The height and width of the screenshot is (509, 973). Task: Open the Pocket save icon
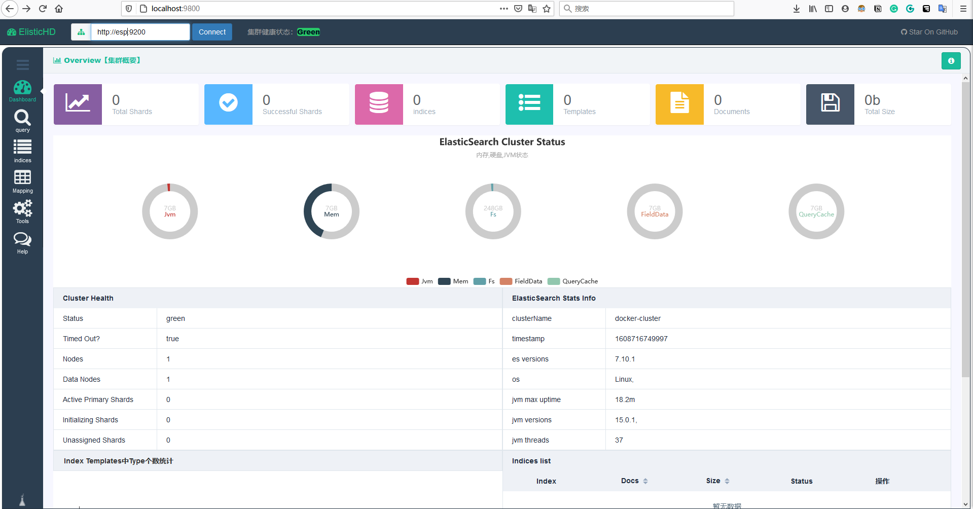click(518, 9)
